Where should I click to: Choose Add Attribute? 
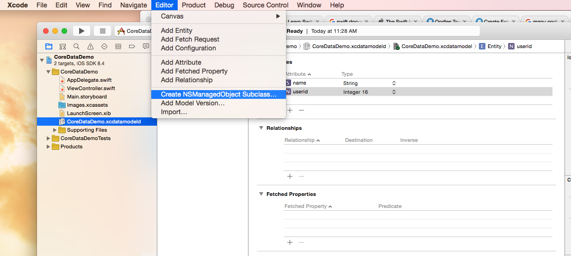coord(219,62)
